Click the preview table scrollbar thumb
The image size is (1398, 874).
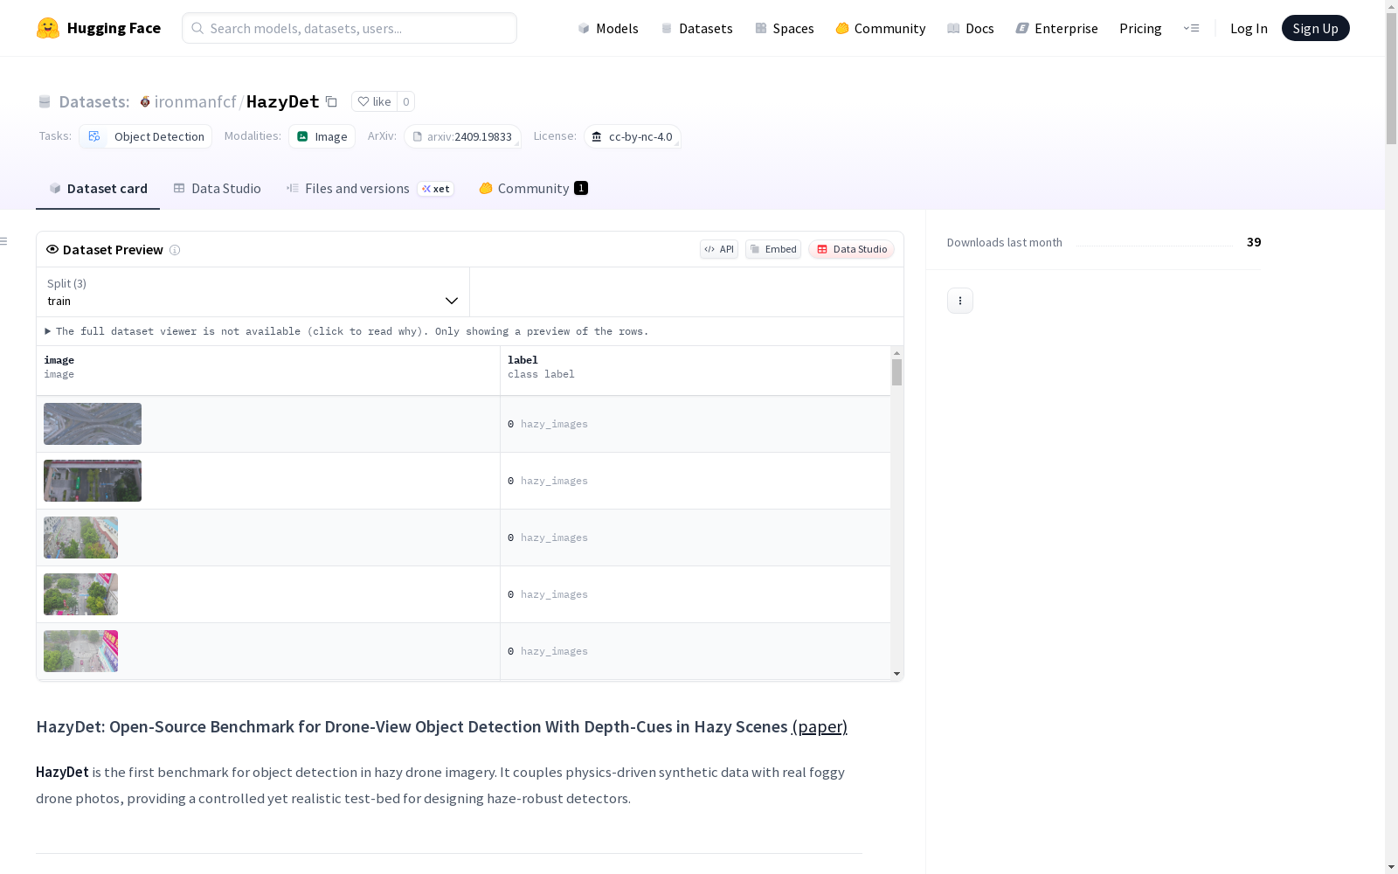(x=896, y=372)
